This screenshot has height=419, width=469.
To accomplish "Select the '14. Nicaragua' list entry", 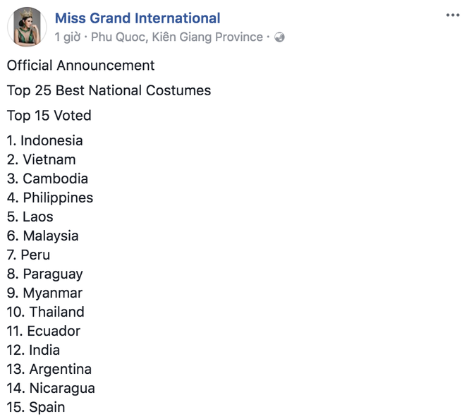I will [51, 388].
